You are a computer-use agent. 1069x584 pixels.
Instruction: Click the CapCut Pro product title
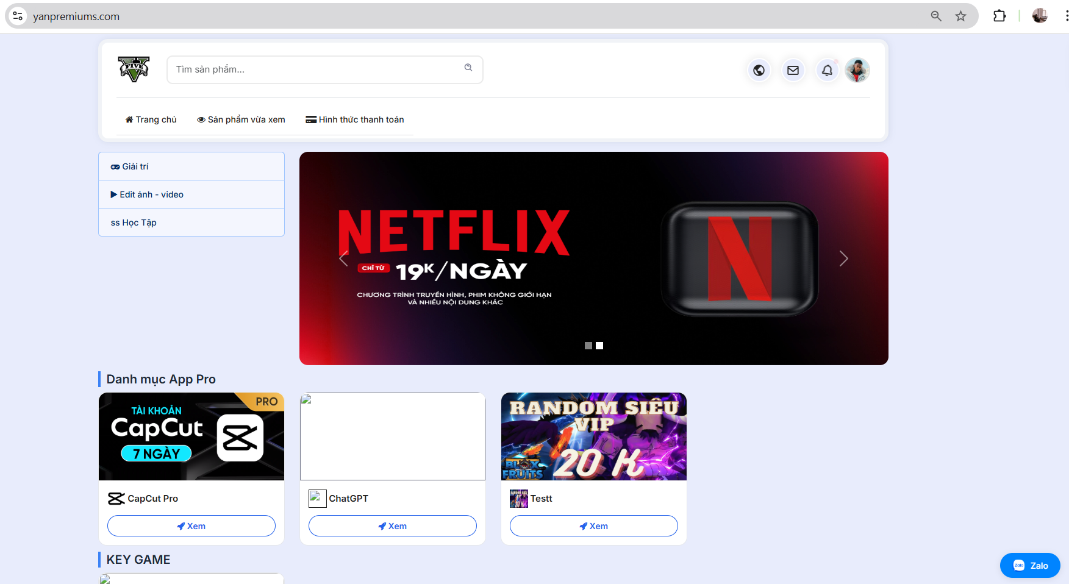coord(153,499)
